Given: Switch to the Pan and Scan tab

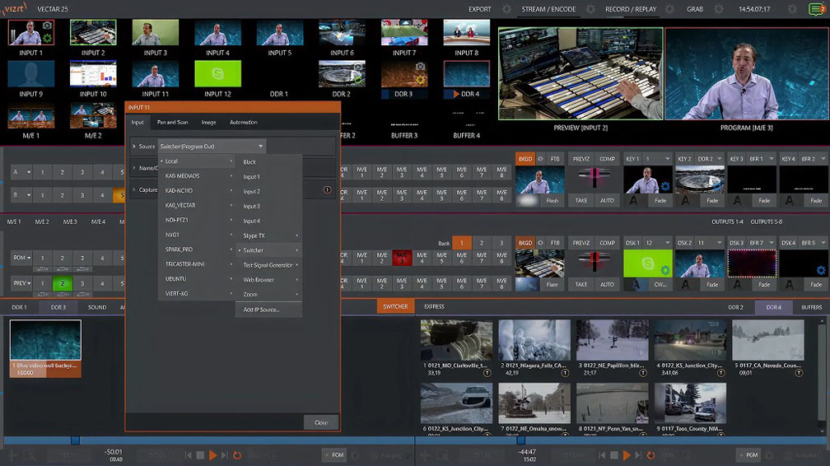Looking at the screenshot, I should [173, 123].
